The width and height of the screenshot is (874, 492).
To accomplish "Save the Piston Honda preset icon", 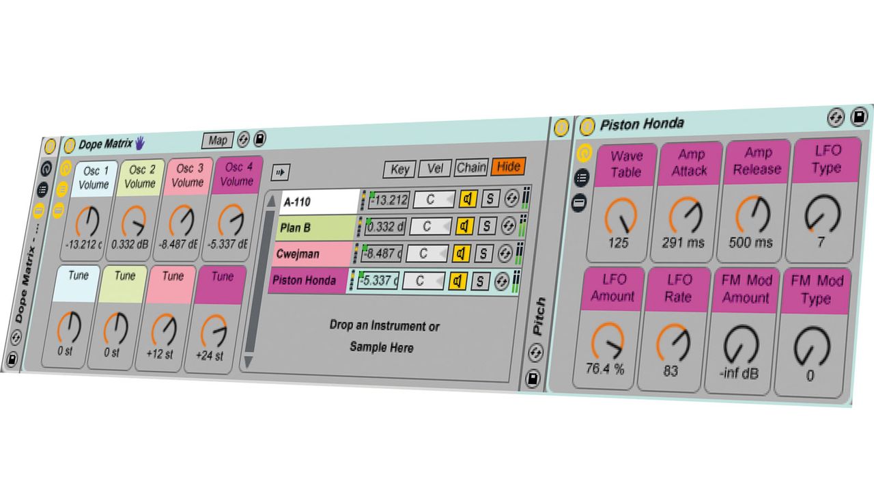I will coord(860,117).
